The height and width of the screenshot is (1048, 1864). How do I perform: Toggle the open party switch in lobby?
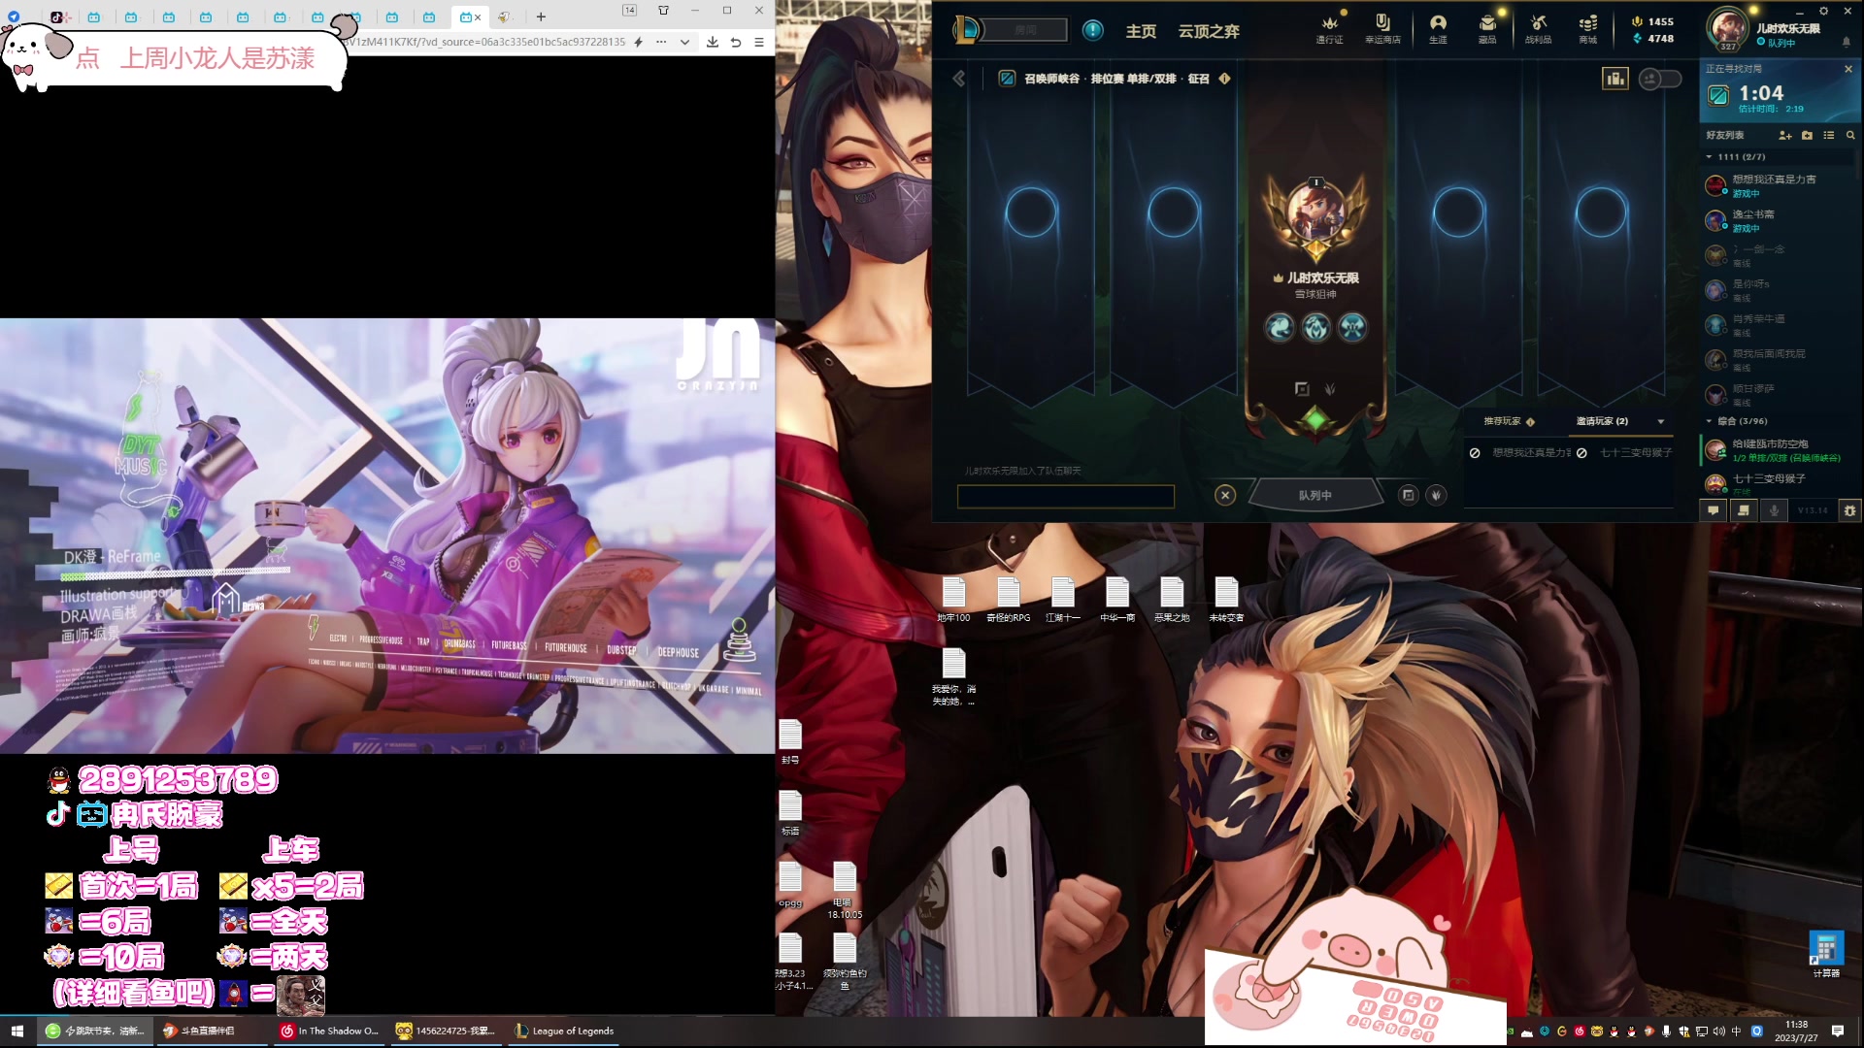tap(1659, 79)
